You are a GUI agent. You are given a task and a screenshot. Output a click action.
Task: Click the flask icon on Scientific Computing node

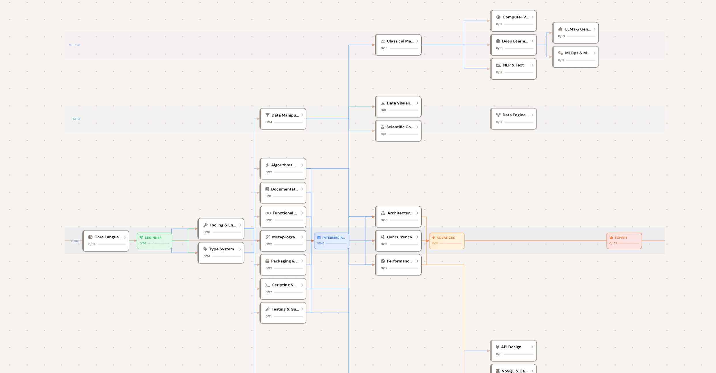tap(383, 127)
